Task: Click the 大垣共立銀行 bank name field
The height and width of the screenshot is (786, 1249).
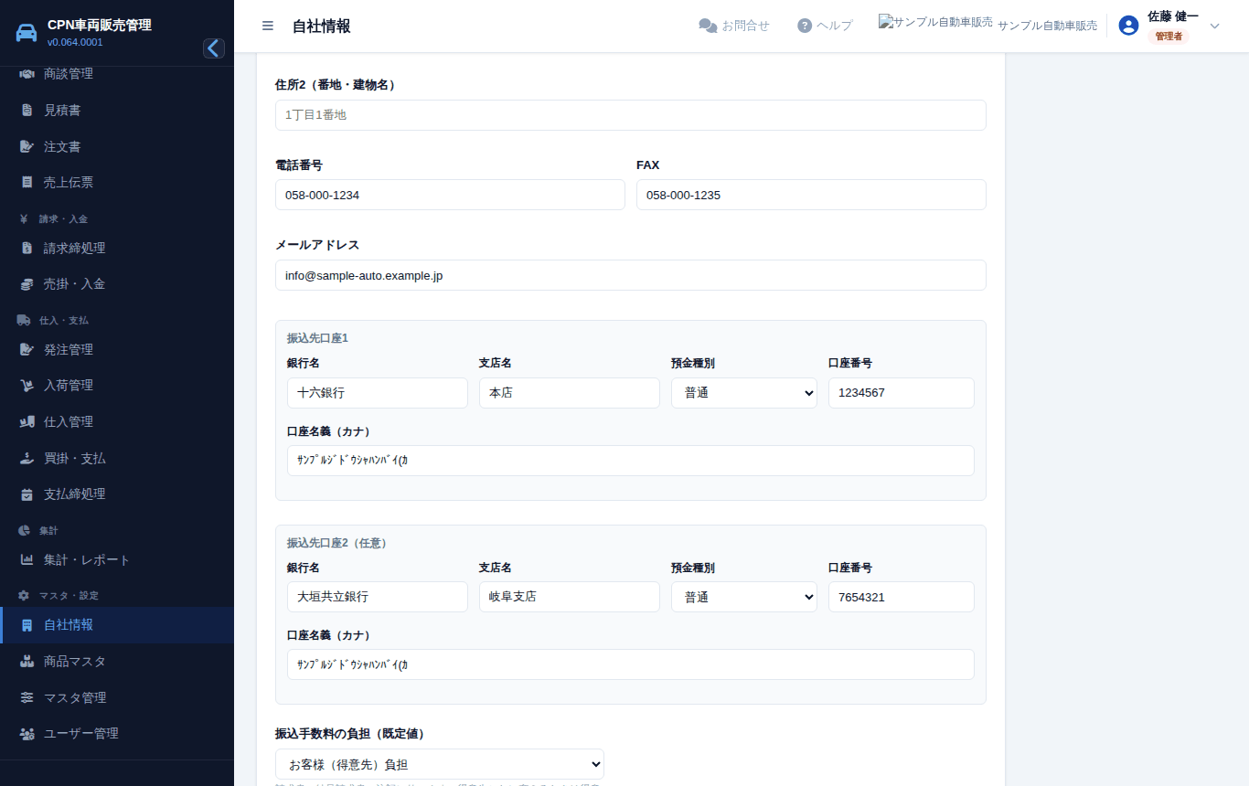Action: [378, 597]
